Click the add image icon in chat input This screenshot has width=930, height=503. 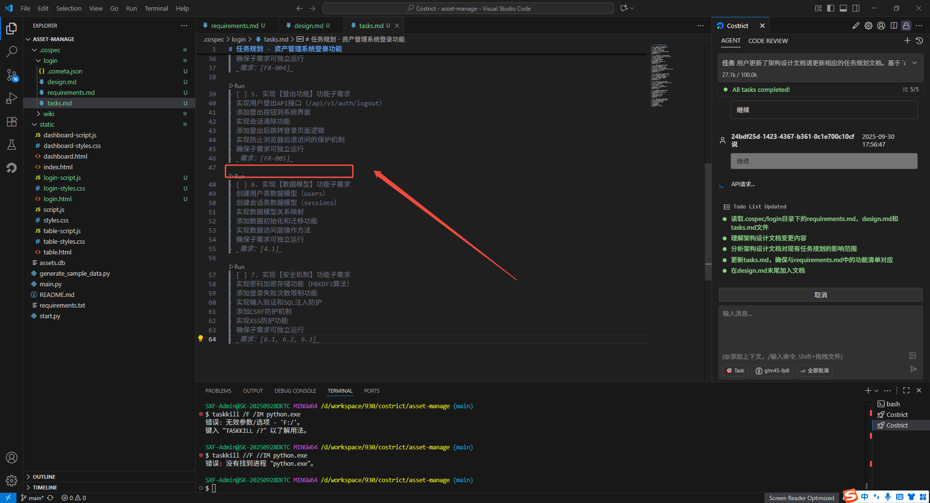913,355
